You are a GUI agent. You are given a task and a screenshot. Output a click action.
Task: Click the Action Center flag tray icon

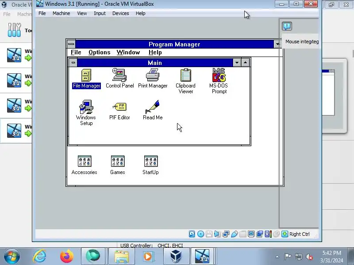(x=288, y=257)
